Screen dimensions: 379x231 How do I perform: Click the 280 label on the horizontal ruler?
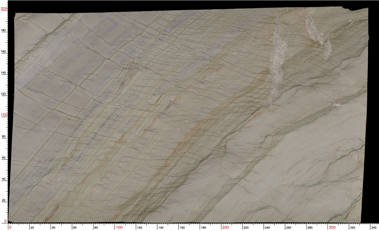(x=310, y=228)
